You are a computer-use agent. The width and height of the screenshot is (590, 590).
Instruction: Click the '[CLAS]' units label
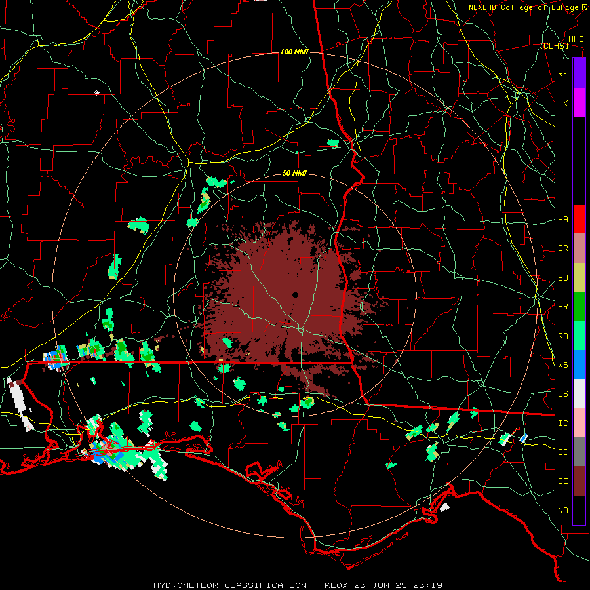(x=554, y=46)
